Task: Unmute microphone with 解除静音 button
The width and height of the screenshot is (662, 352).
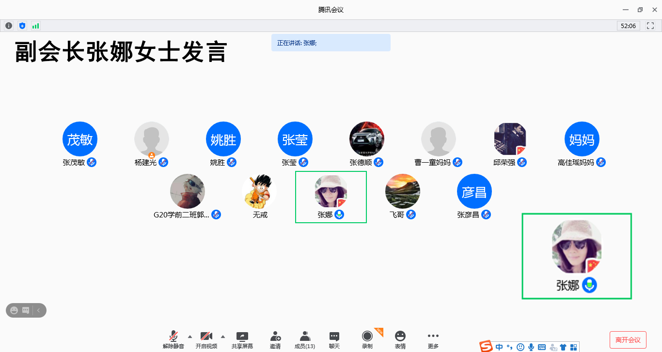Action: coord(173,340)
